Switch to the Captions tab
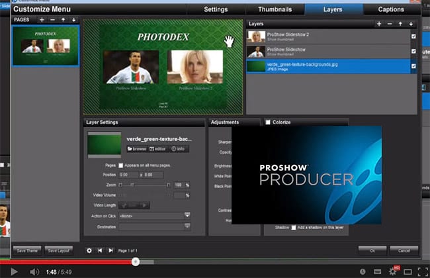 391,9
